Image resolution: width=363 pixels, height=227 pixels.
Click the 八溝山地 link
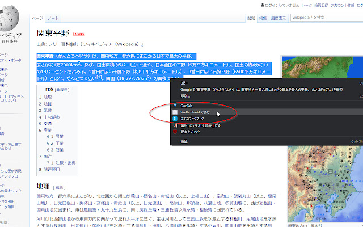tap(212, 203)
